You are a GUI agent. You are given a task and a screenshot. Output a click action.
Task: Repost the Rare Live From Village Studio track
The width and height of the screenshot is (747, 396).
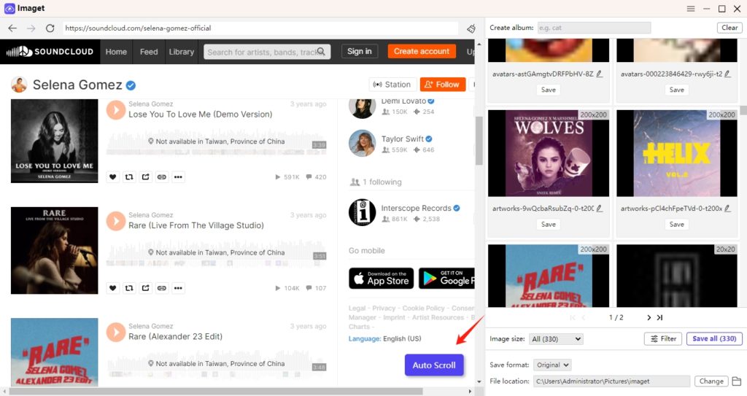pyautogui.click(x=129, y=288)
